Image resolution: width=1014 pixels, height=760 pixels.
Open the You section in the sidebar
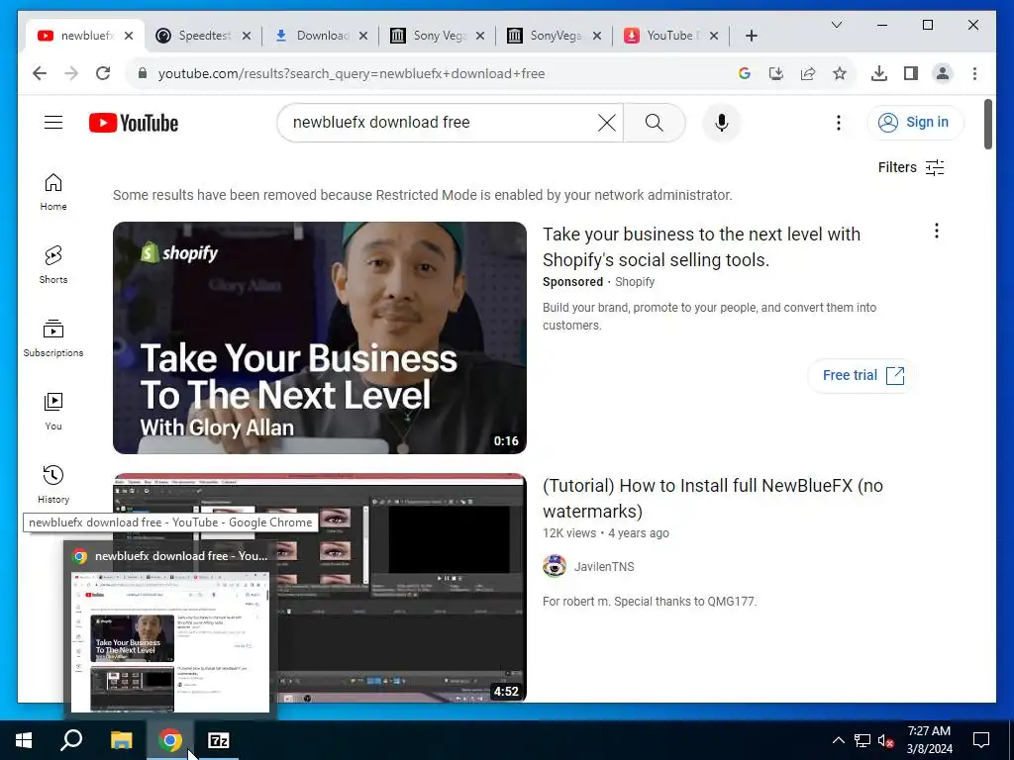pyautogui.click(x=53, y=411)
